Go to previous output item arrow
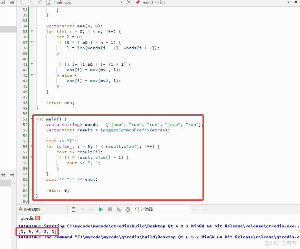 [x=83, y=209]
